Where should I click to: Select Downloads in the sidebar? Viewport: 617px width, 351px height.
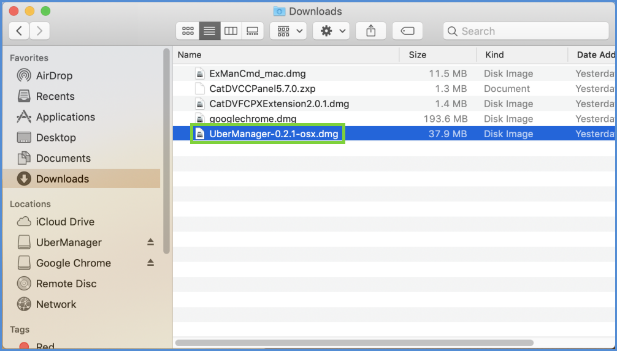pyautogui.click(x=82, y=179)
